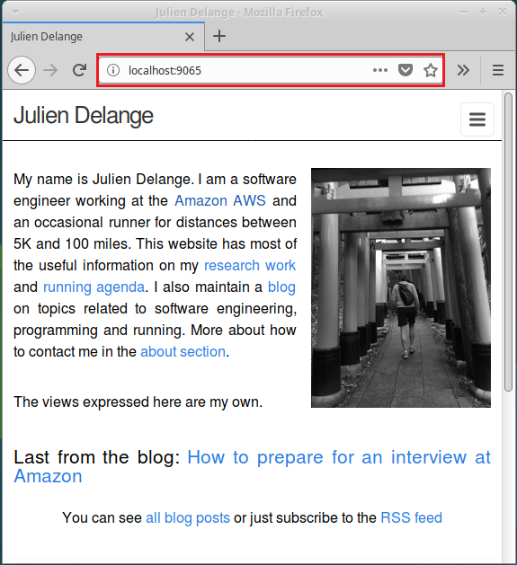Visit the running agenda link

pyautogui.click(x=94, y=287)
